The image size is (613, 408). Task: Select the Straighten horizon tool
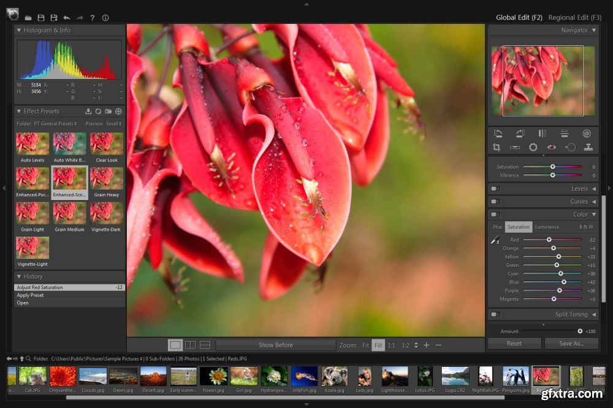(x=515, y=147)
